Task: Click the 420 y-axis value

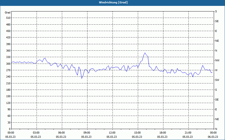Action: tap(8, 38)
